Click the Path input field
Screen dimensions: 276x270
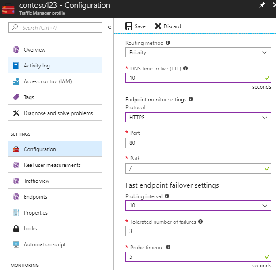(198, 168)
